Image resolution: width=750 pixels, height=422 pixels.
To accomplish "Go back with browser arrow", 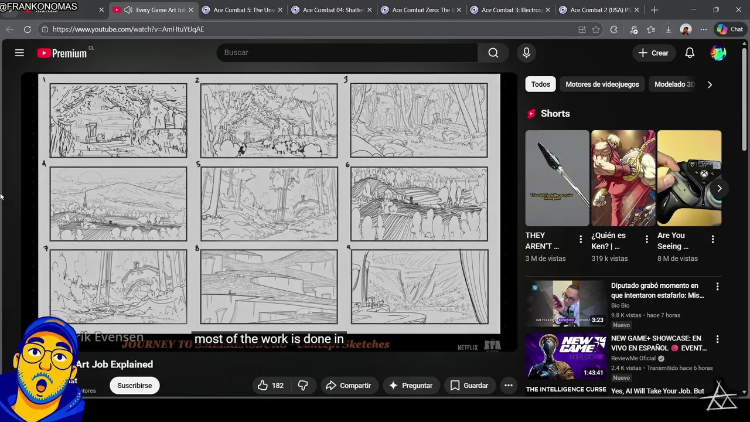I will point(10,29).
